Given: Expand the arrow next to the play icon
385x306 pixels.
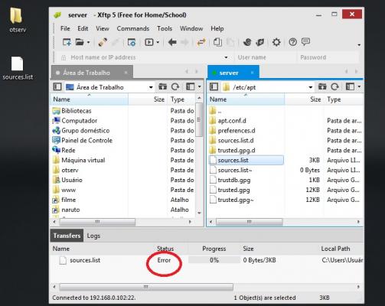Looking at the screenshot, I should coord(158,42).
